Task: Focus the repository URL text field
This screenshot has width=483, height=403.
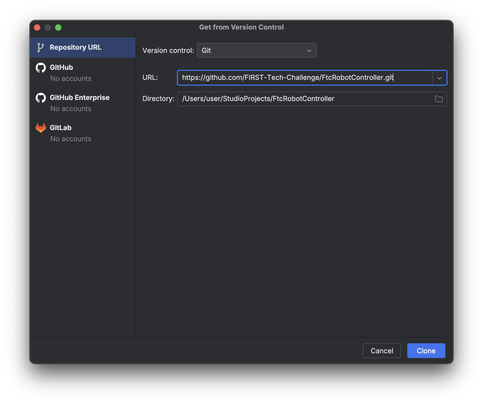Action: [305, 78]
